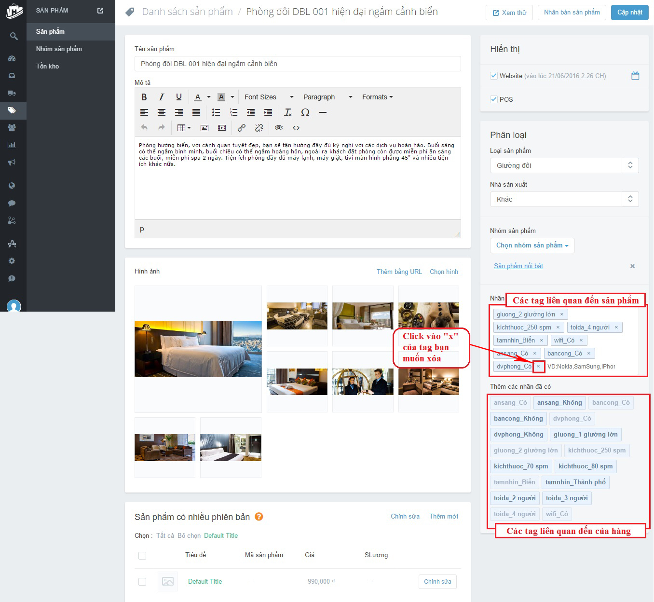Uncheck the Website visibility checkbox
The height and width of the screenshot is (602, 654).
pos(494,76)
